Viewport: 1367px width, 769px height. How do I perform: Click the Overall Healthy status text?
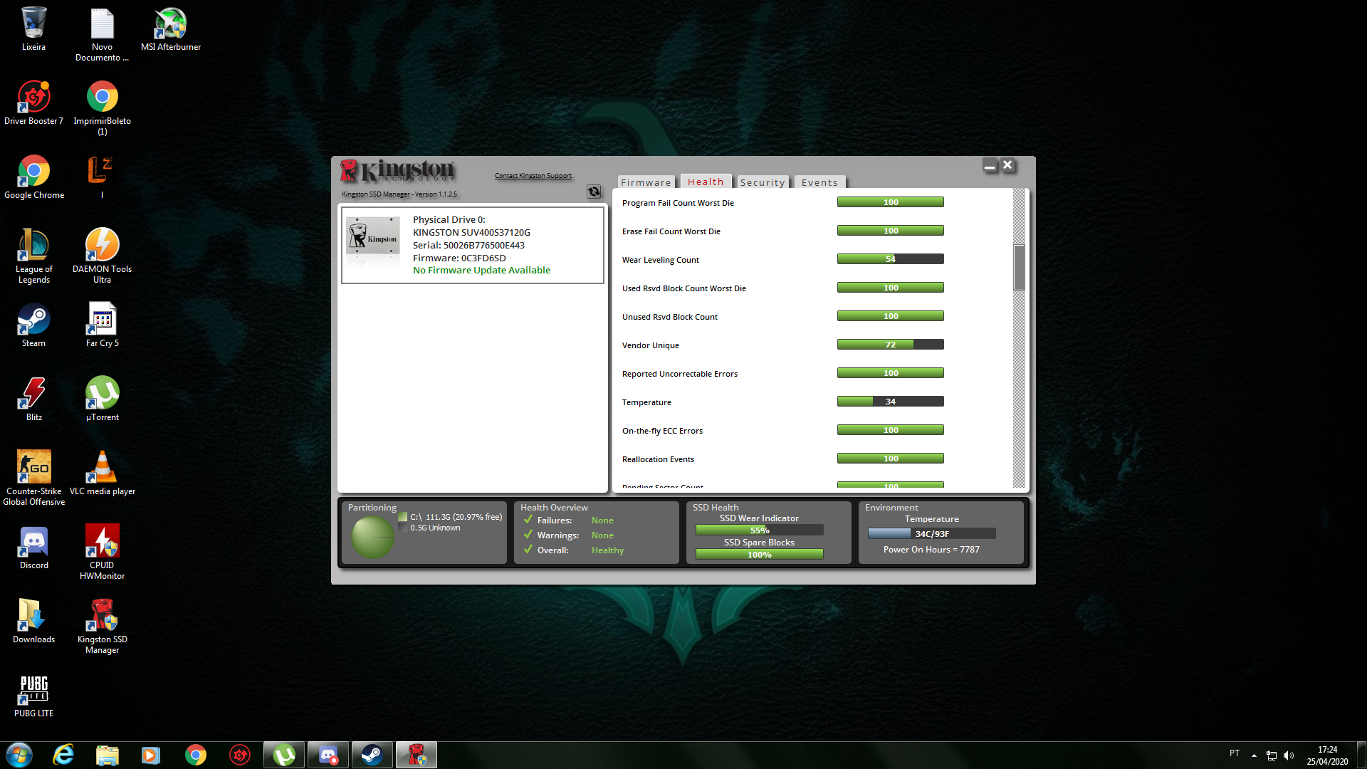[607, 550]
